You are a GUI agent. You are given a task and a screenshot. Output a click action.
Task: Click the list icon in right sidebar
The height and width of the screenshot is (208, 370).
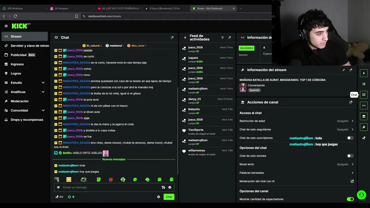[364, 84]
